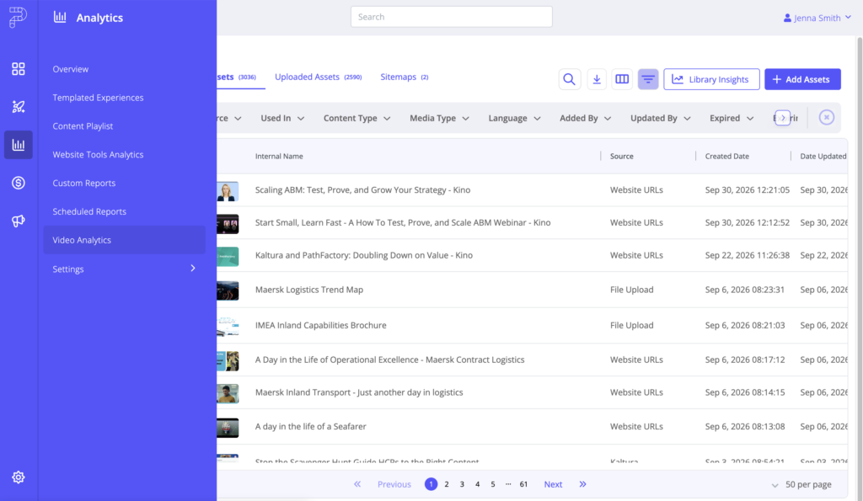863x501 pixels.
Task: Sort by Created Date column header
Action: [x=726, y=156]
